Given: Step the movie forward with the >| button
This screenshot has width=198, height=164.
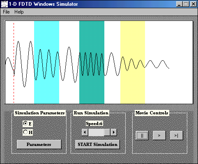Looking at the screenshot, I should (x=176, y=135).
